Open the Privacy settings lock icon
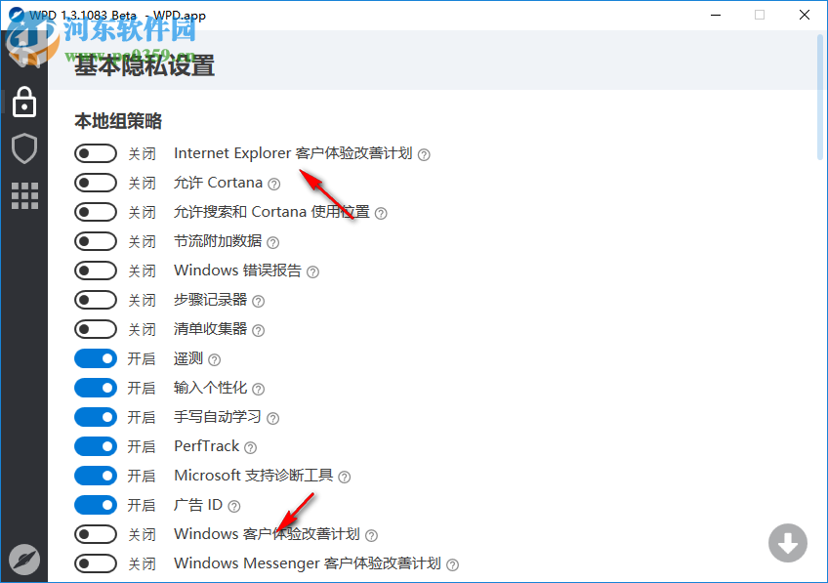Image resolution: width=828 pixels, height=583 pixels. click(x=23, y=102)
